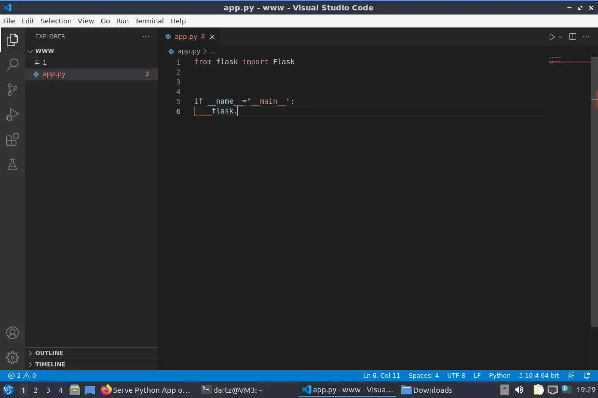Click the update notifier tray icon
This screenshot has width=598, height=398.
(x=566, y=389)
